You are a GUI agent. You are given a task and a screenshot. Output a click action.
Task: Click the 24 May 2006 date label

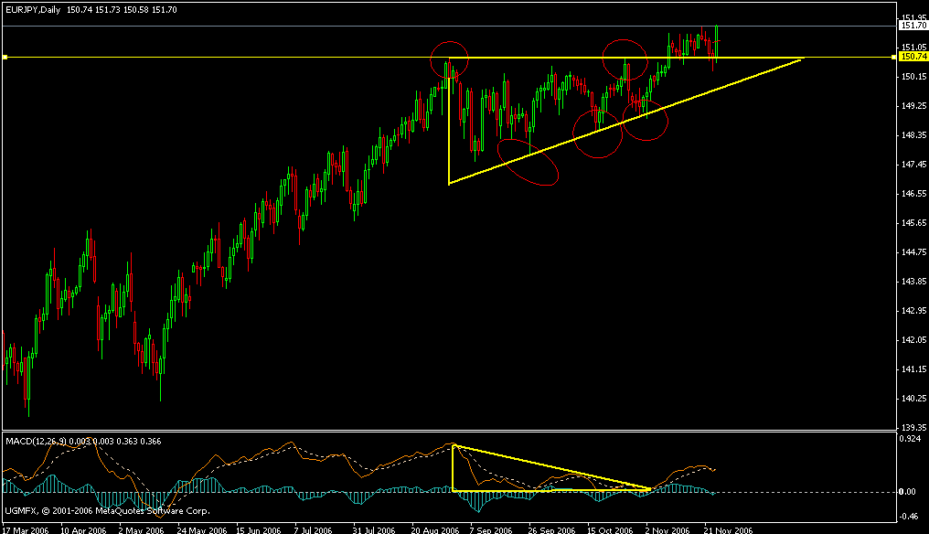201,529
